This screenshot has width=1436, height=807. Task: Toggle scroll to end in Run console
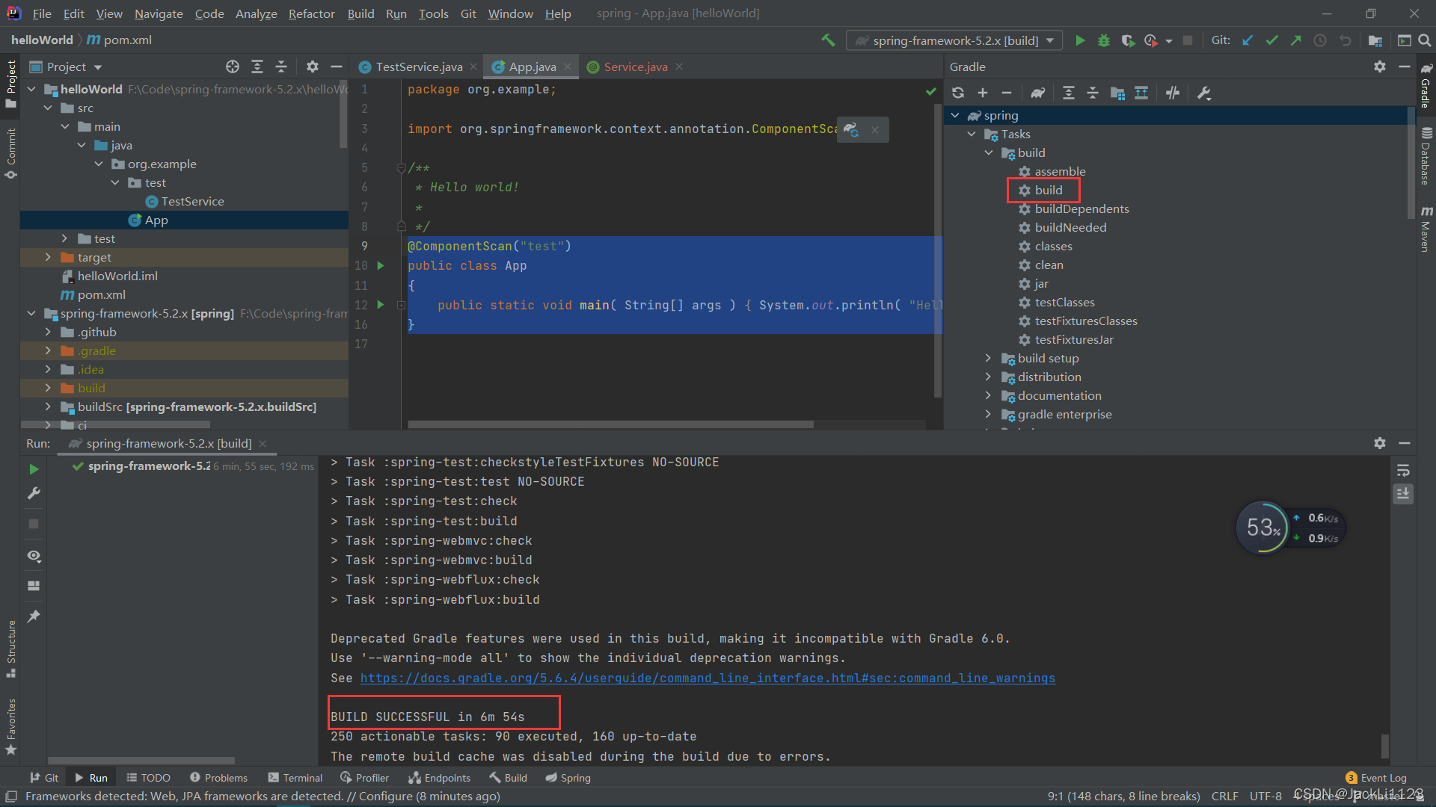coord(1403,494)
